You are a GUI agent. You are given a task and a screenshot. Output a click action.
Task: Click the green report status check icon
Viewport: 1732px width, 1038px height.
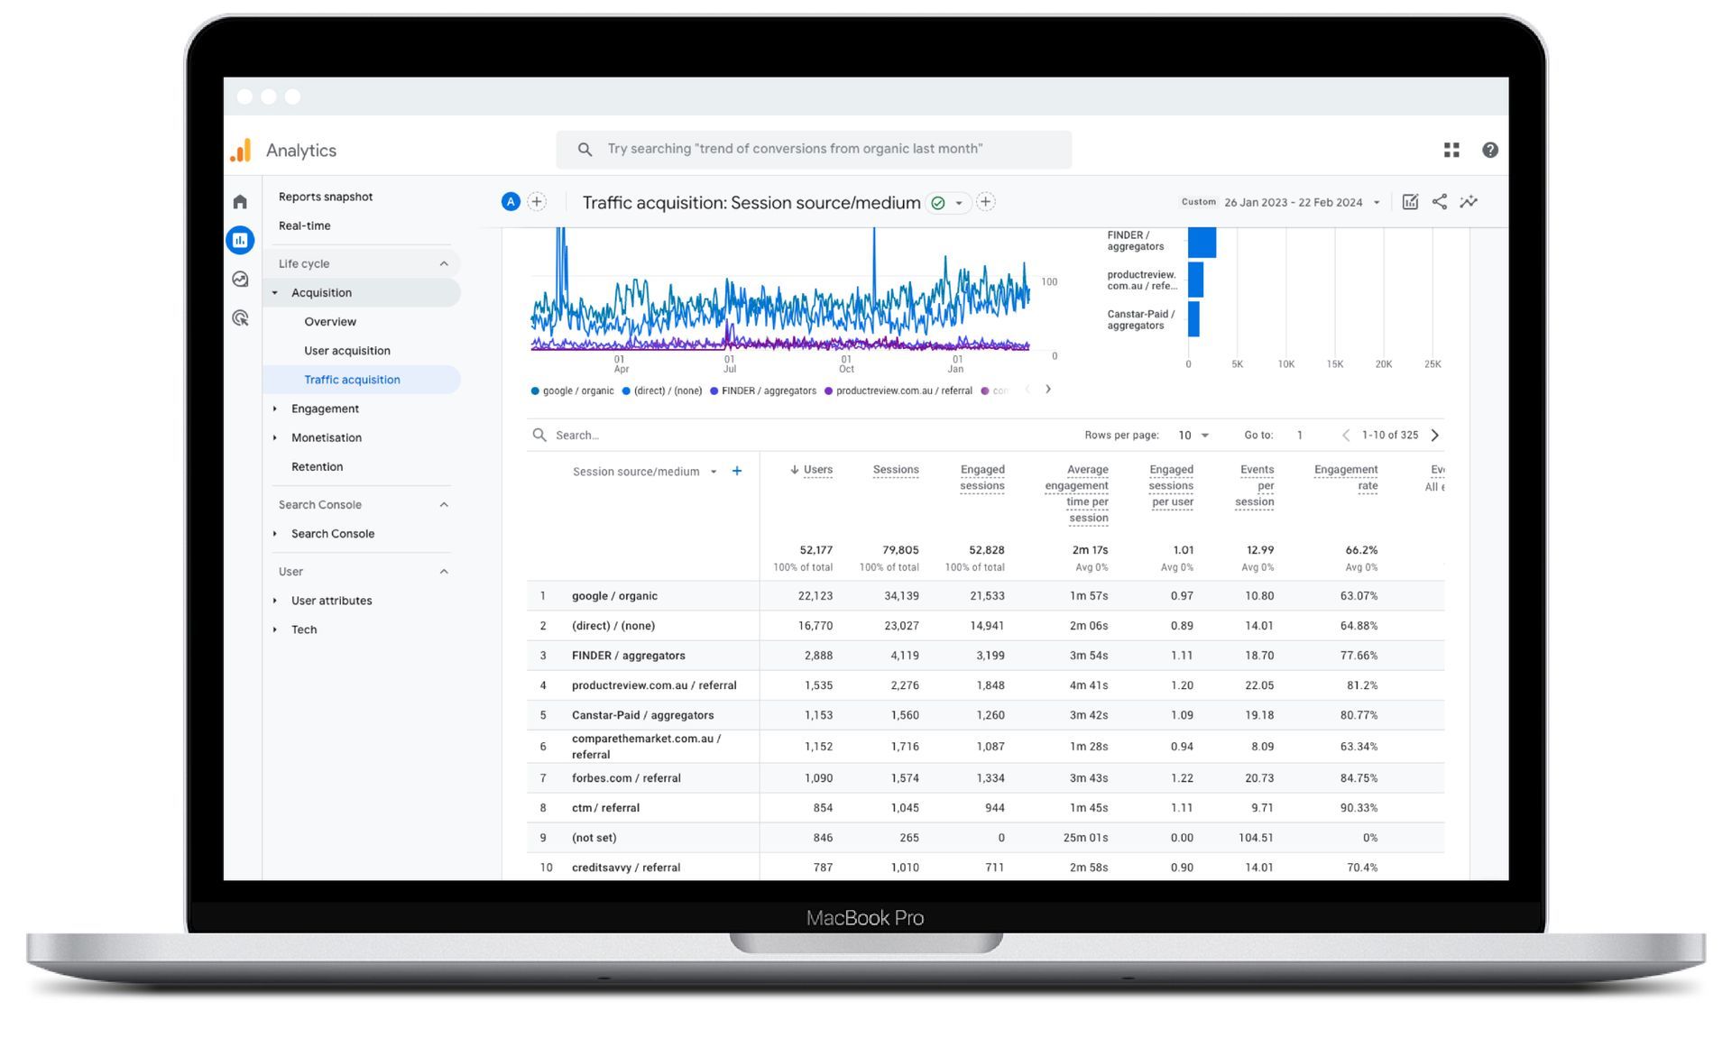[x=938, y=203]
